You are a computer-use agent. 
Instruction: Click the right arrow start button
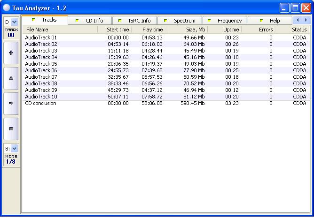[x=11, y=103]
